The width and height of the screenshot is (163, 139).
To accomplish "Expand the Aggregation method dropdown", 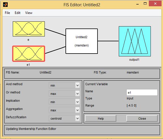I will pyautogui.click(x=64, y=110).
